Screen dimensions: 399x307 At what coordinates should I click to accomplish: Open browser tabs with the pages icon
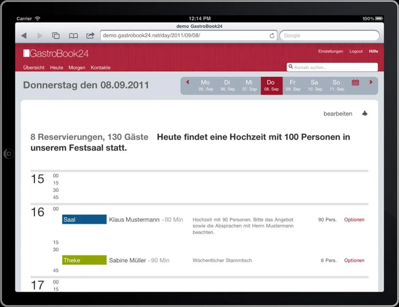pyautogui.click(x=56, y=35)
